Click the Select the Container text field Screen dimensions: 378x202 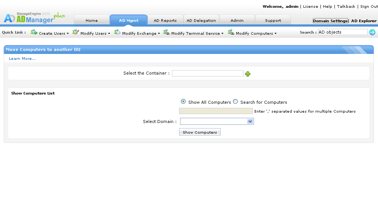point(207,73)
